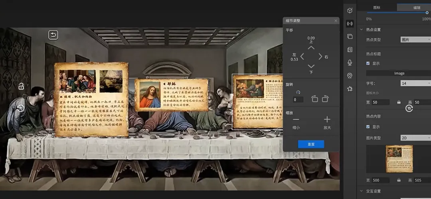
Task: Toggle the image size aspect lock
Action: point(399,180)
